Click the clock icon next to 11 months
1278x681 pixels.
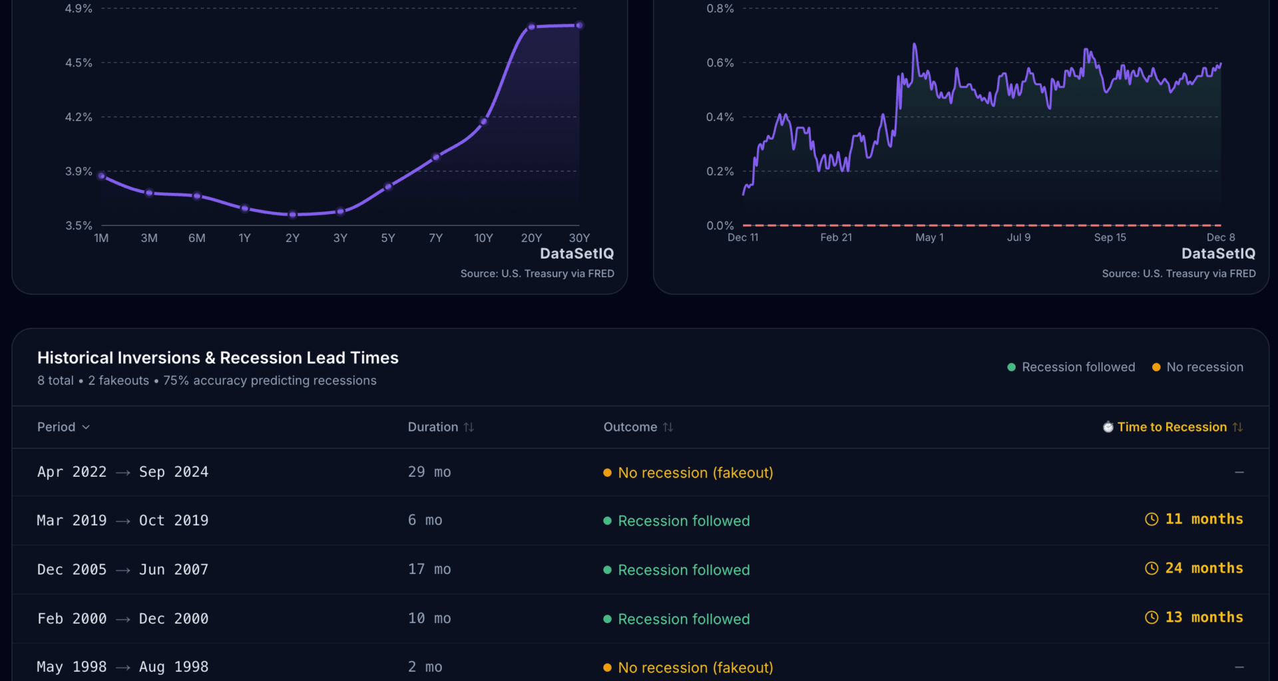[1152, 519]
